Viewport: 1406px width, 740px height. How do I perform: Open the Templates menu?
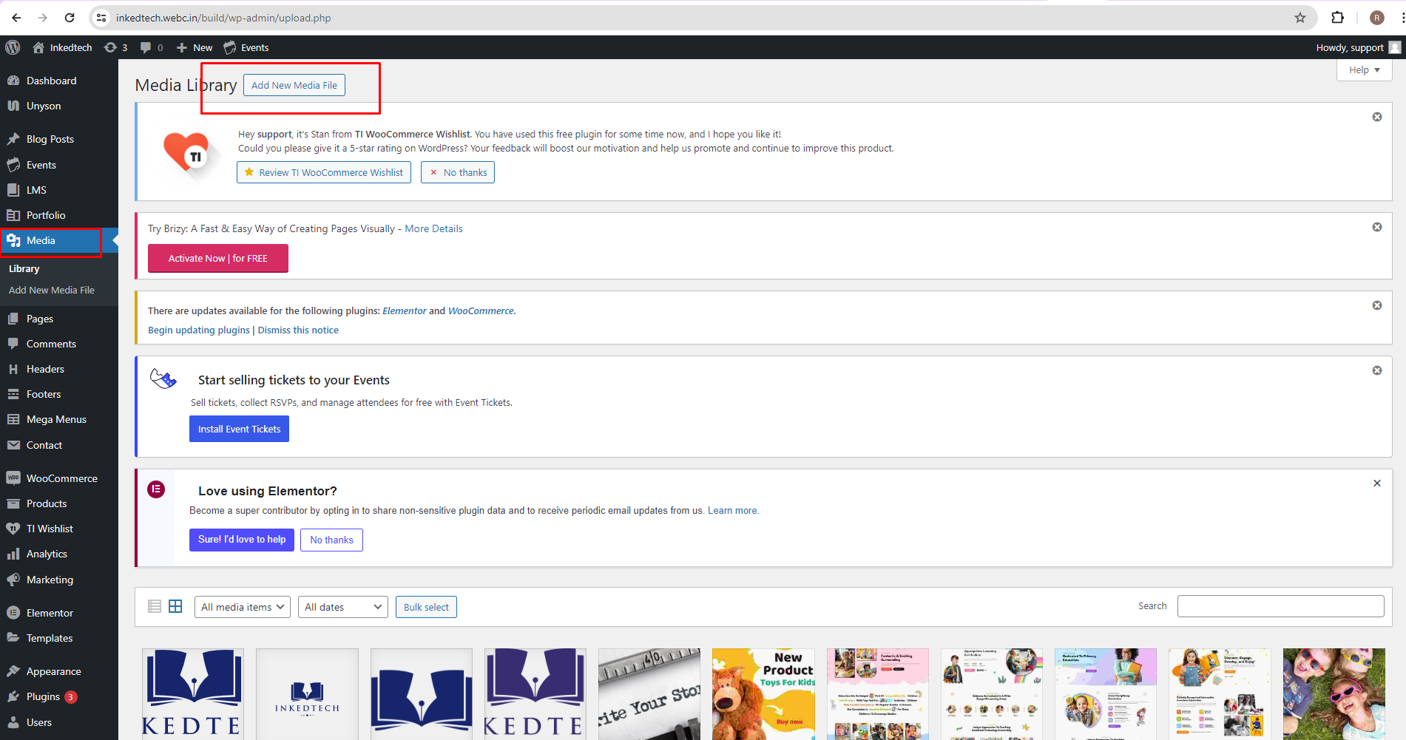pos(50,638)
